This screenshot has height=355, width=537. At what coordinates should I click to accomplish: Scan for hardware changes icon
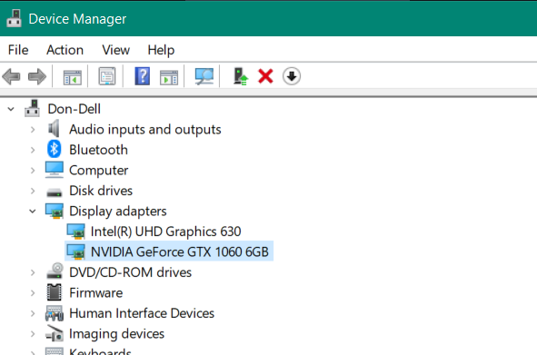[x=204, y=76]
